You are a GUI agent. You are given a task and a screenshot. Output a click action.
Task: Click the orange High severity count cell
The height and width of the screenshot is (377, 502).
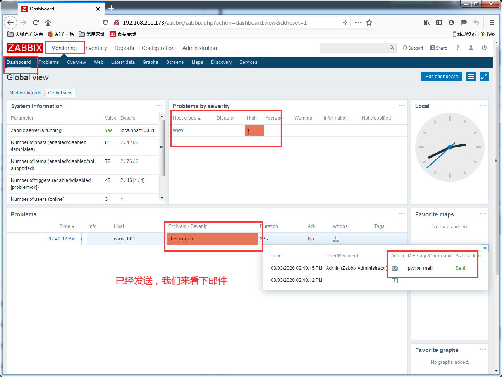coord(254,130)
